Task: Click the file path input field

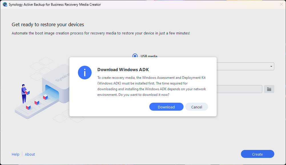Action: [239, 89]
